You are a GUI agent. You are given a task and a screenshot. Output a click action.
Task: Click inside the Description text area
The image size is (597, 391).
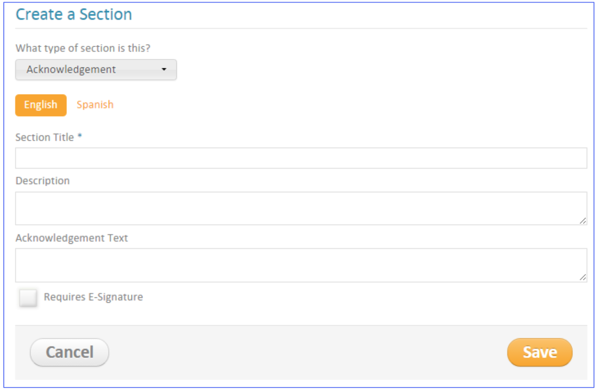click(x=301, y=208)
